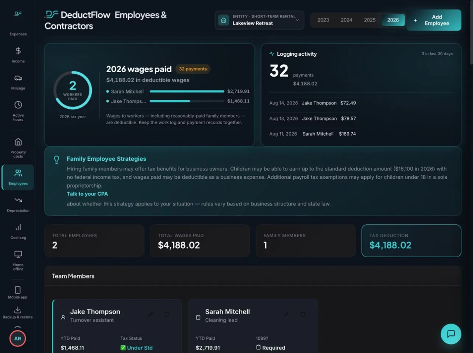Screen dimensions: 473x353
Task: Edit Sarah Mitchell using the pencil icon
Action: coord(286,314)
